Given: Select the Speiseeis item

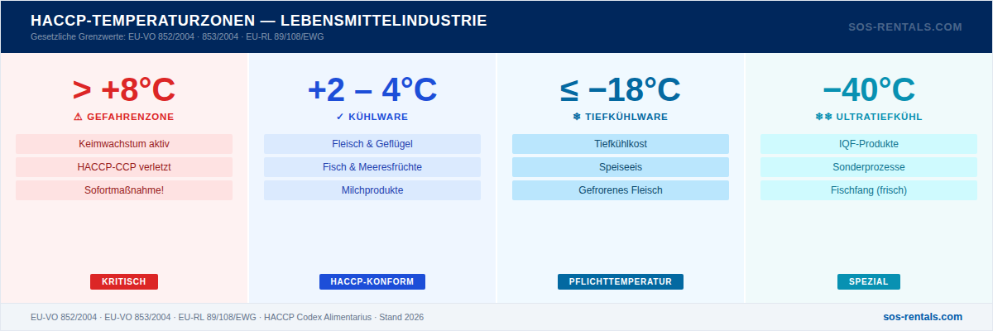Looking at the screenshot, I should point(621,167).
